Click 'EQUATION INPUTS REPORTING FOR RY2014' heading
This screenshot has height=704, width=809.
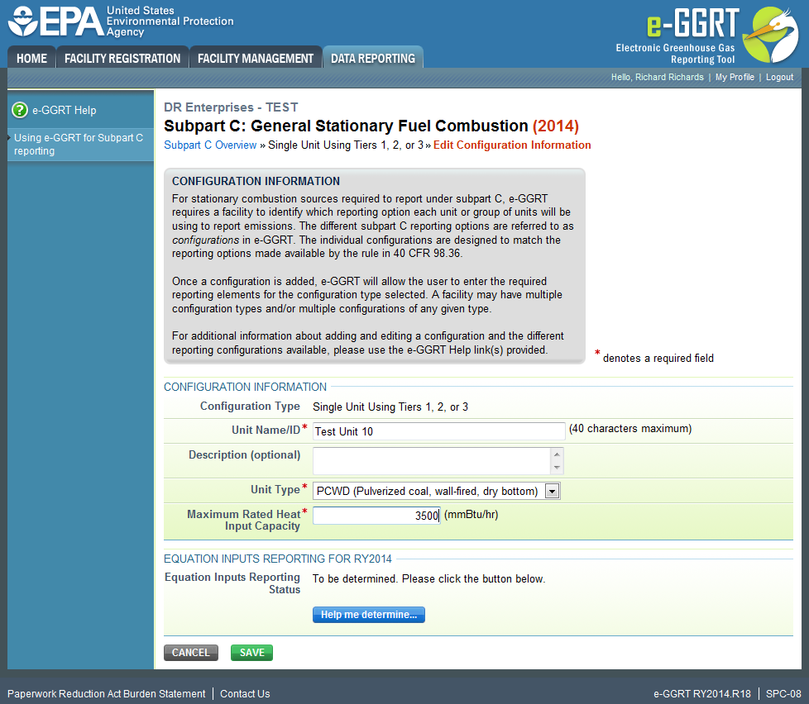(278, 559)
